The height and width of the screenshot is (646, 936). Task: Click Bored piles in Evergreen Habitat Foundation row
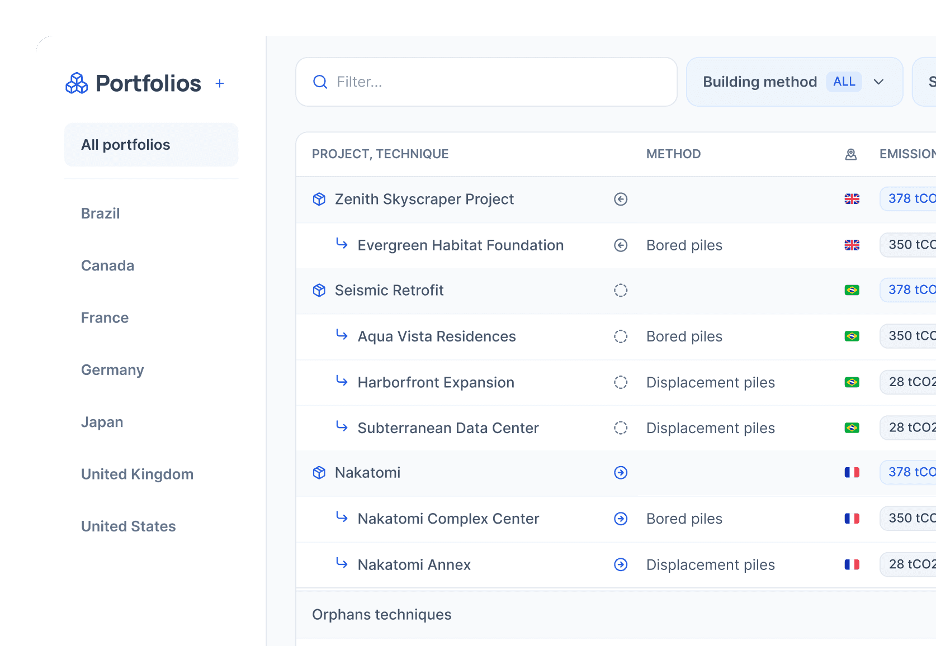[x=684, y=245]
